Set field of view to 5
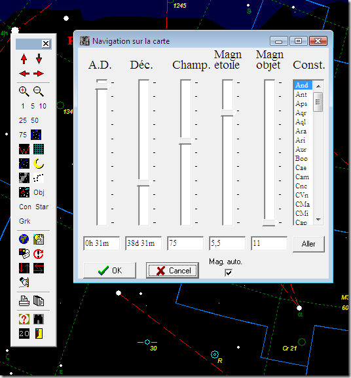This screenshot has height=378, width=351. (33, 106)
